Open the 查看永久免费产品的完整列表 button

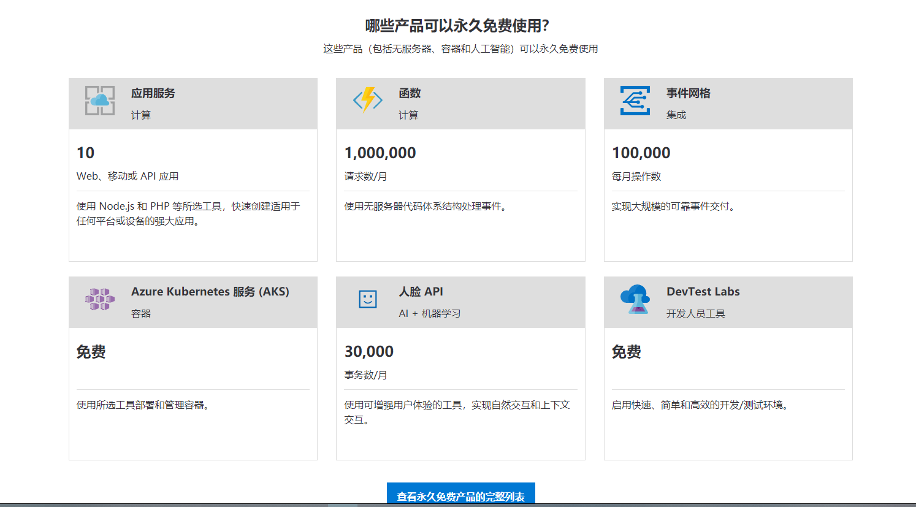[460, 496]
